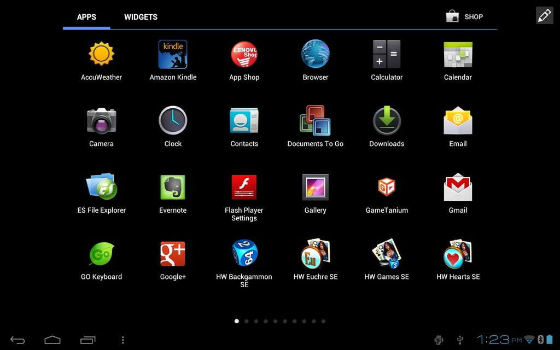Tap the Android debugging notification icon
Image resolution: width=560 pixels, height=350 pixels.
[x=439, y=340]
